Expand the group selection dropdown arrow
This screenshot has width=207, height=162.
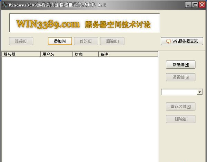click(x=200, y=92)
